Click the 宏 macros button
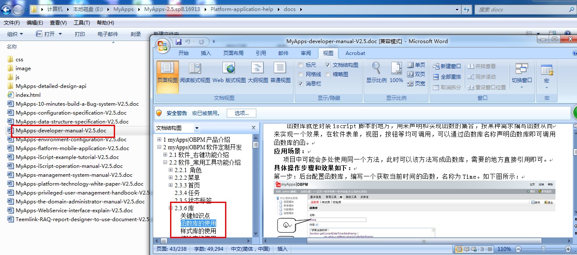 (x=547, y=77)
